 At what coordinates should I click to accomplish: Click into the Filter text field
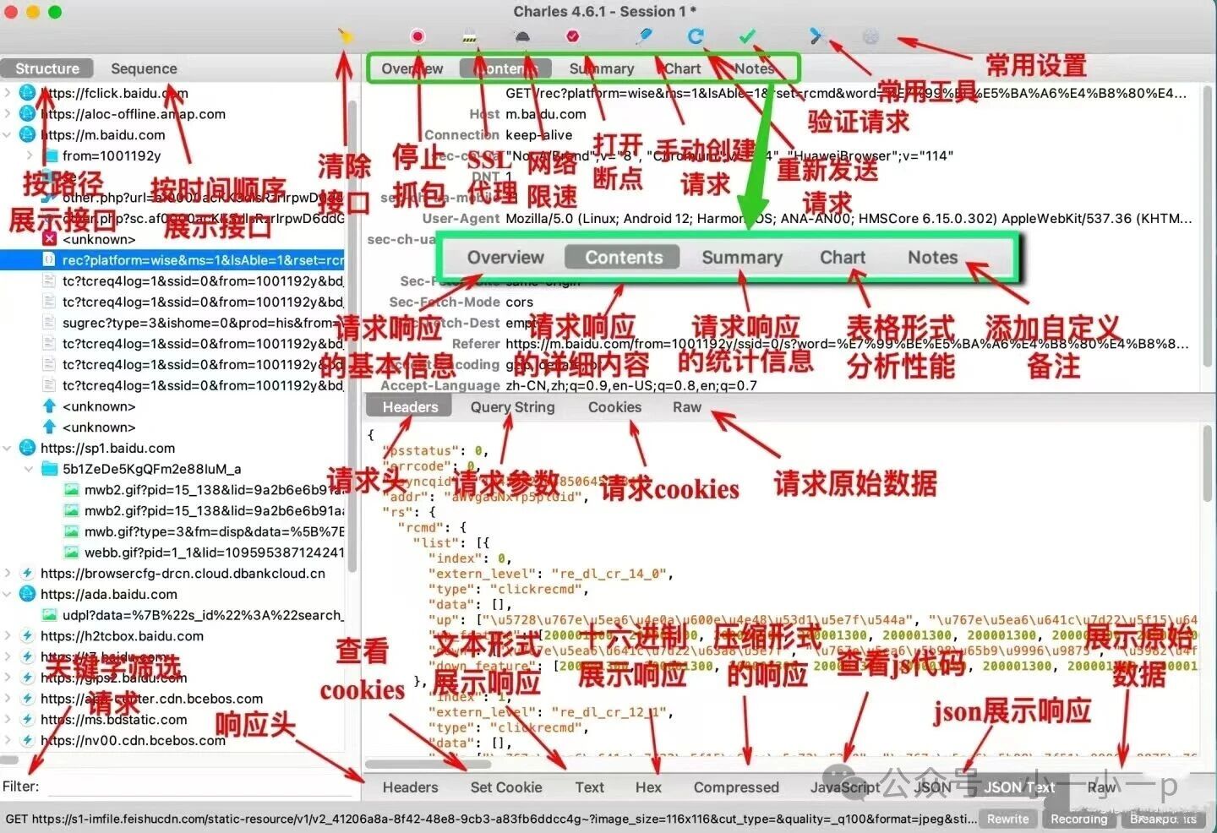tap(200, 787)
